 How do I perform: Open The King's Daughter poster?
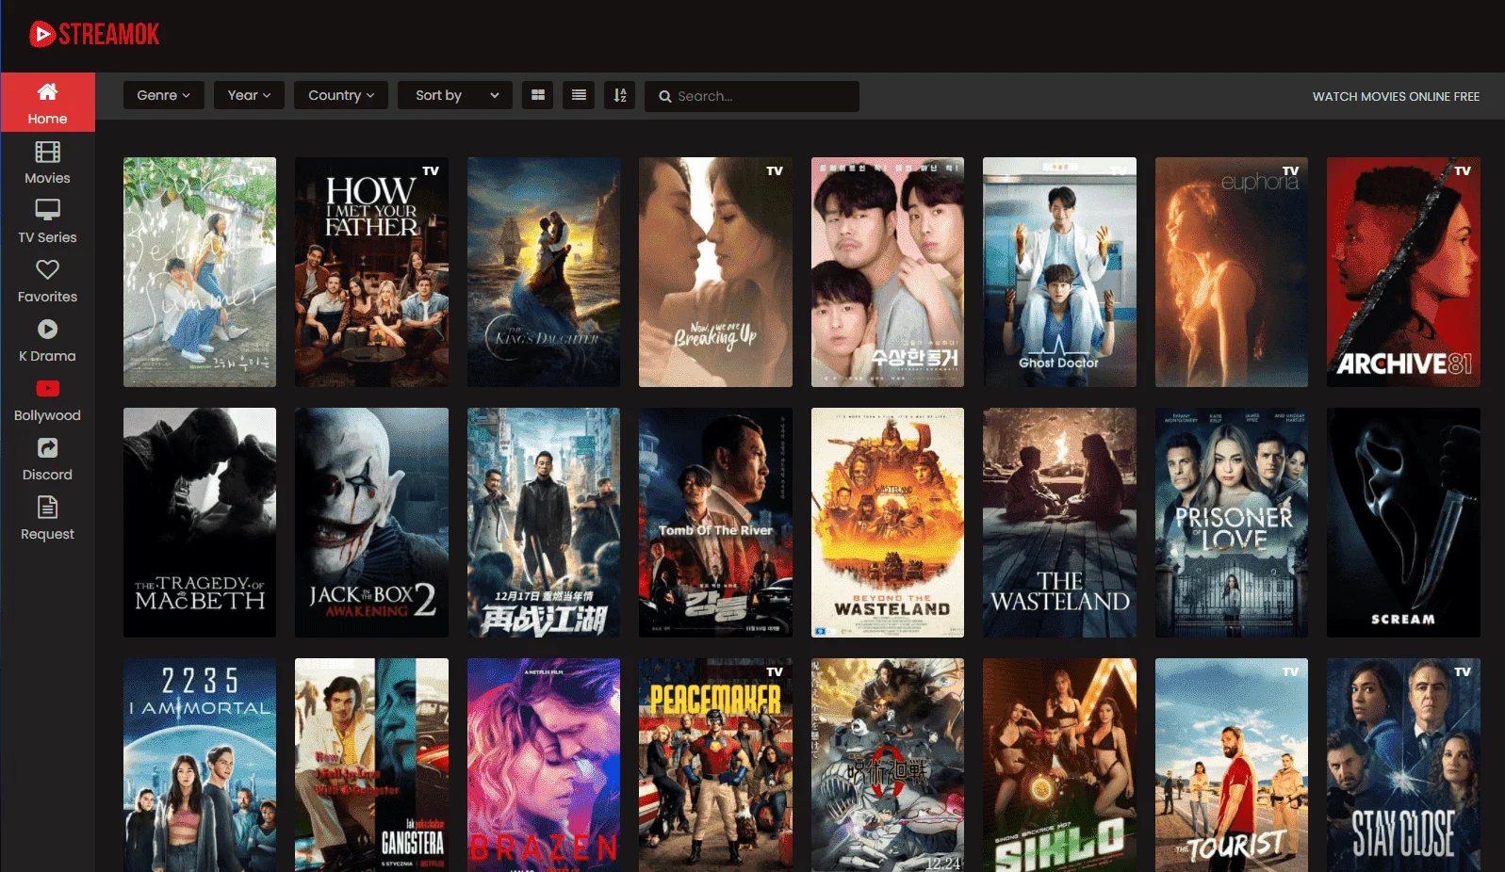click(544, 272)
